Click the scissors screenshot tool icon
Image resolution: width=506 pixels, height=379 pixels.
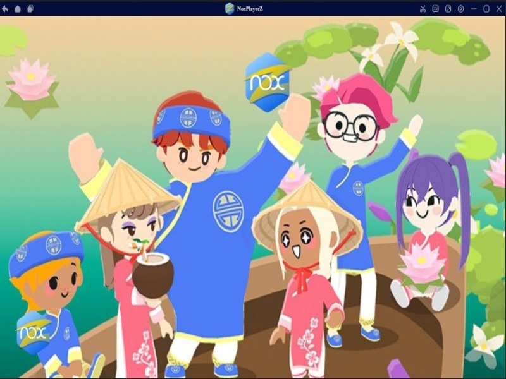coord(423,9)
